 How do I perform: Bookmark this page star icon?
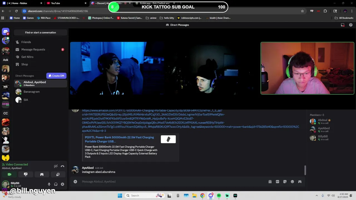(302, 11)
